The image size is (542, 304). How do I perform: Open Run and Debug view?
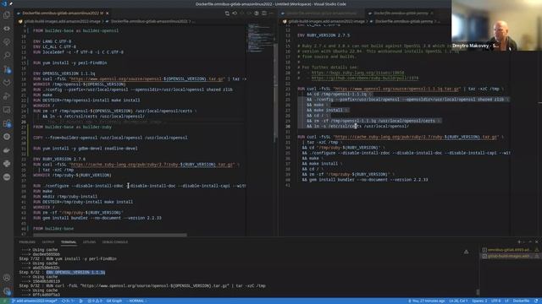[x=7, y=95]
